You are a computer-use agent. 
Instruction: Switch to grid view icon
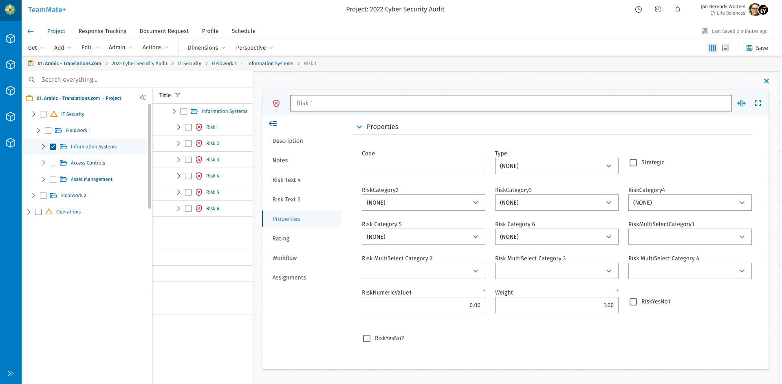pyautogui.click(x=712, y=48)
